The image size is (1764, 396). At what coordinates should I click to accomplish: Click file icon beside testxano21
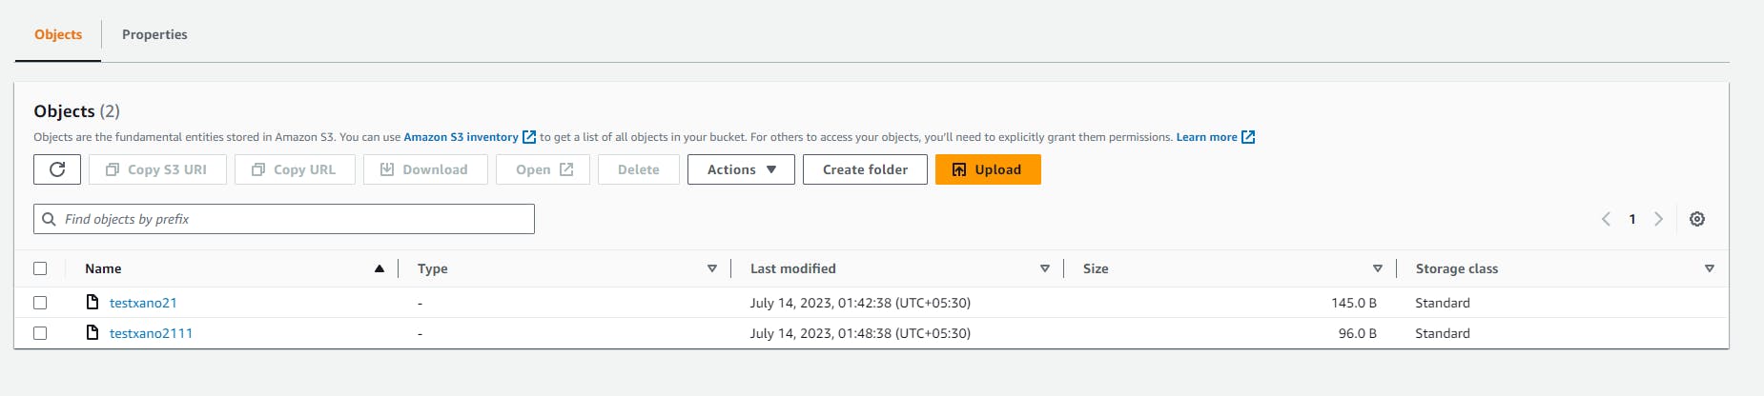(x=92, y=303)
